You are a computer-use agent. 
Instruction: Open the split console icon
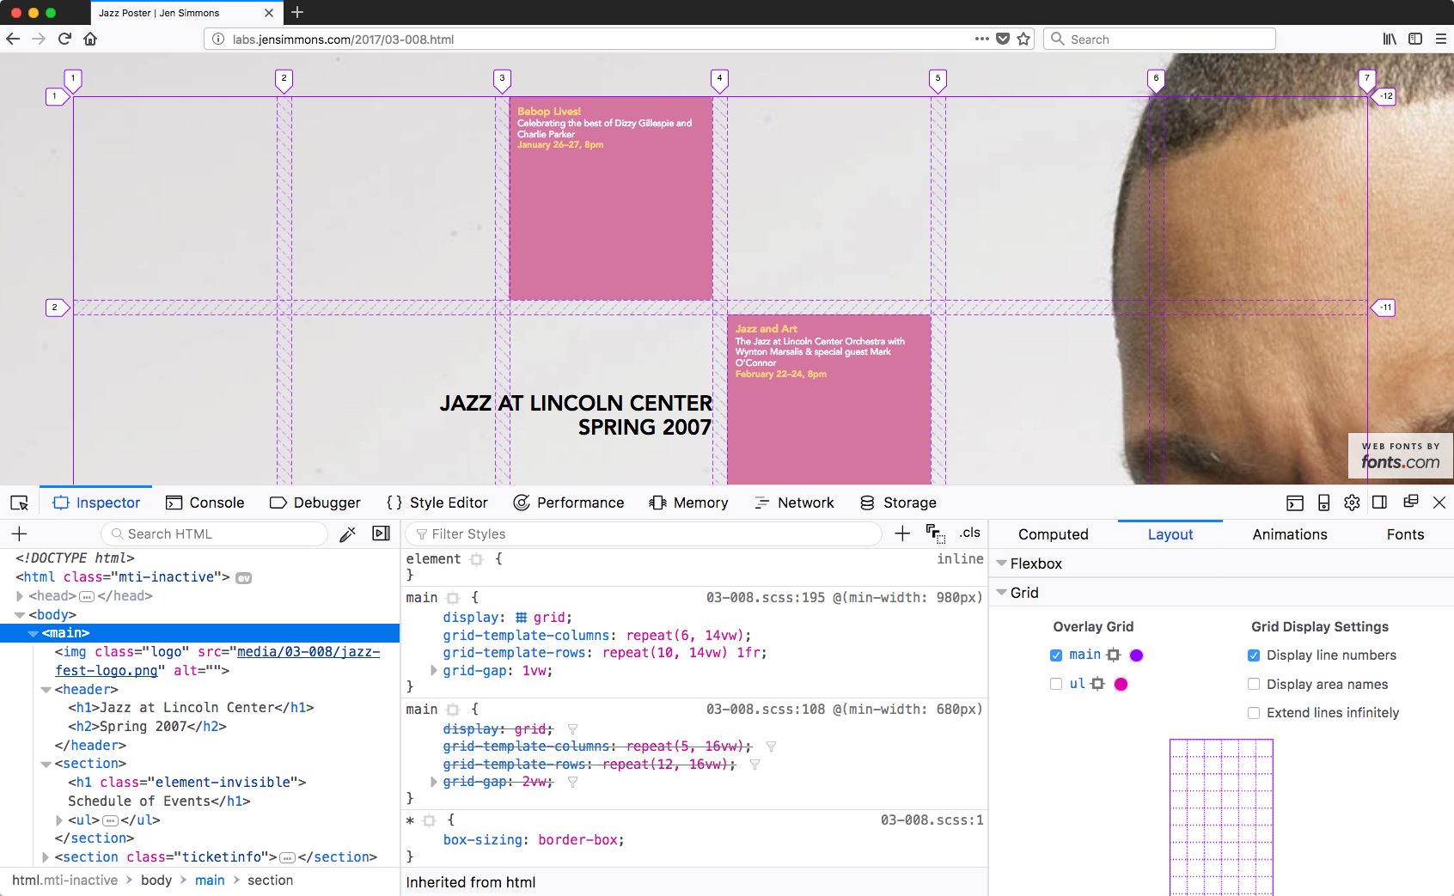[x=1295, y=503]
